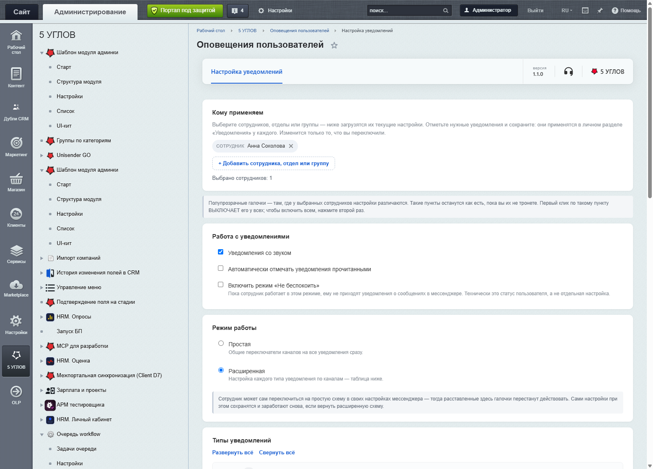
Task: Click the Развернуть всё link
Action: coord(233,453)
